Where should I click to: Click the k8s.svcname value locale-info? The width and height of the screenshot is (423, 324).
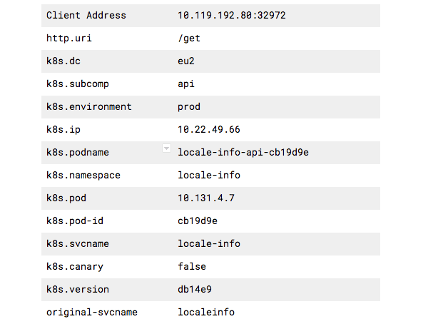tap(209, 244)
